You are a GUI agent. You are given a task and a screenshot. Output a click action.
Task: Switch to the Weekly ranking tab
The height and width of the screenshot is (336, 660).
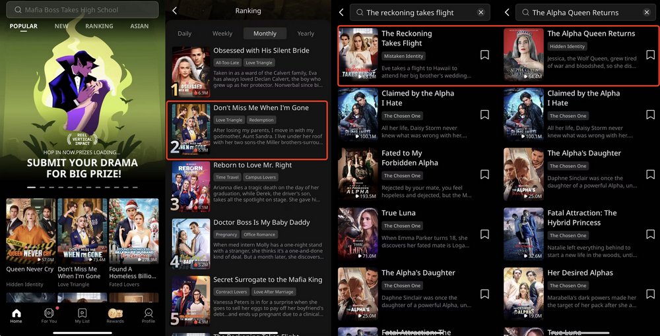tap(222, 34)
